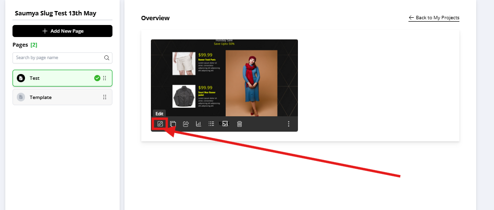Go back to My Projects
Screen dimensions: 494x210
click(x=434, y=18)
